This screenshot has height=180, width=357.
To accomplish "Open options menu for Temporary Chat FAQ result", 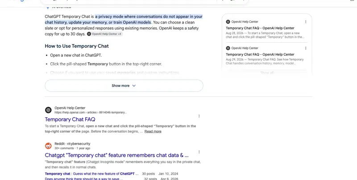I will (x=199, y=116).
